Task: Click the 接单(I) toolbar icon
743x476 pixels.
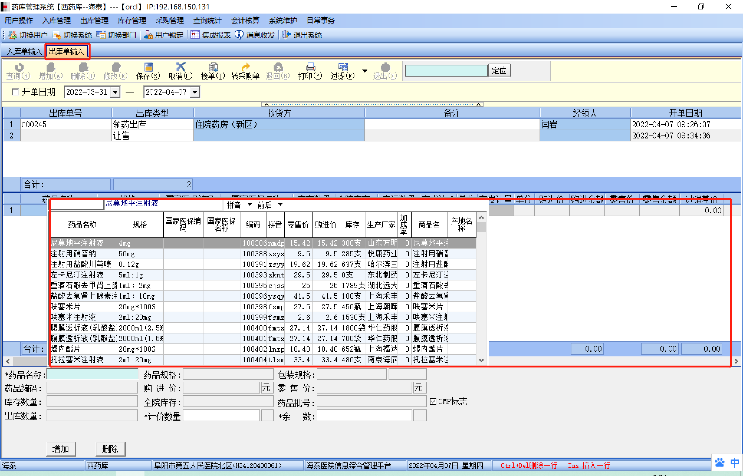Action: pyautogui.click(x=213, y=67)
